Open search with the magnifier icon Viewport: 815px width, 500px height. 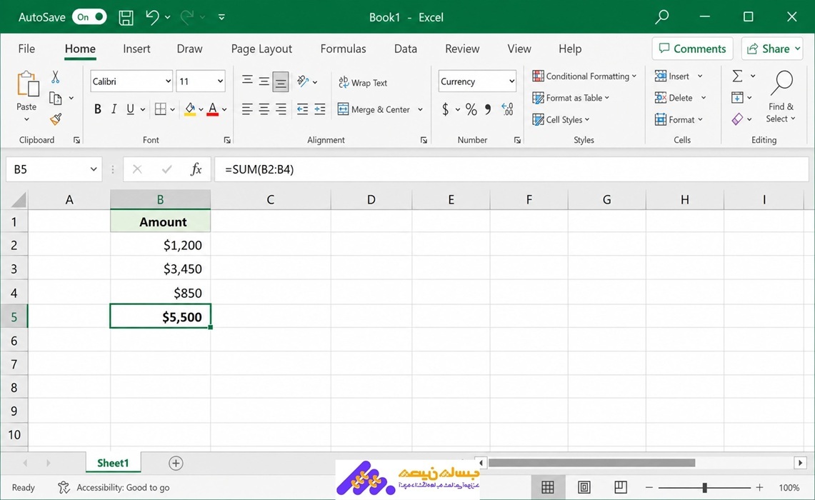pyautogui.click(x=661, y=17)
